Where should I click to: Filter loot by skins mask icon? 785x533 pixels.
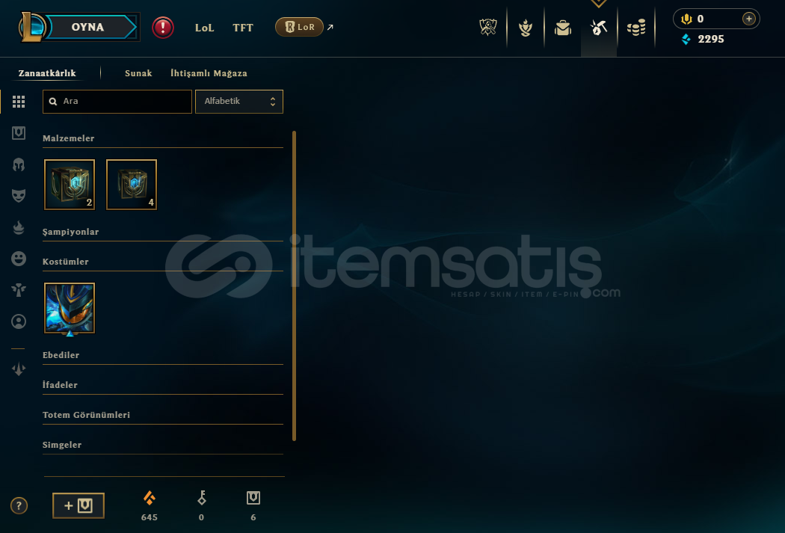[19, 195]
